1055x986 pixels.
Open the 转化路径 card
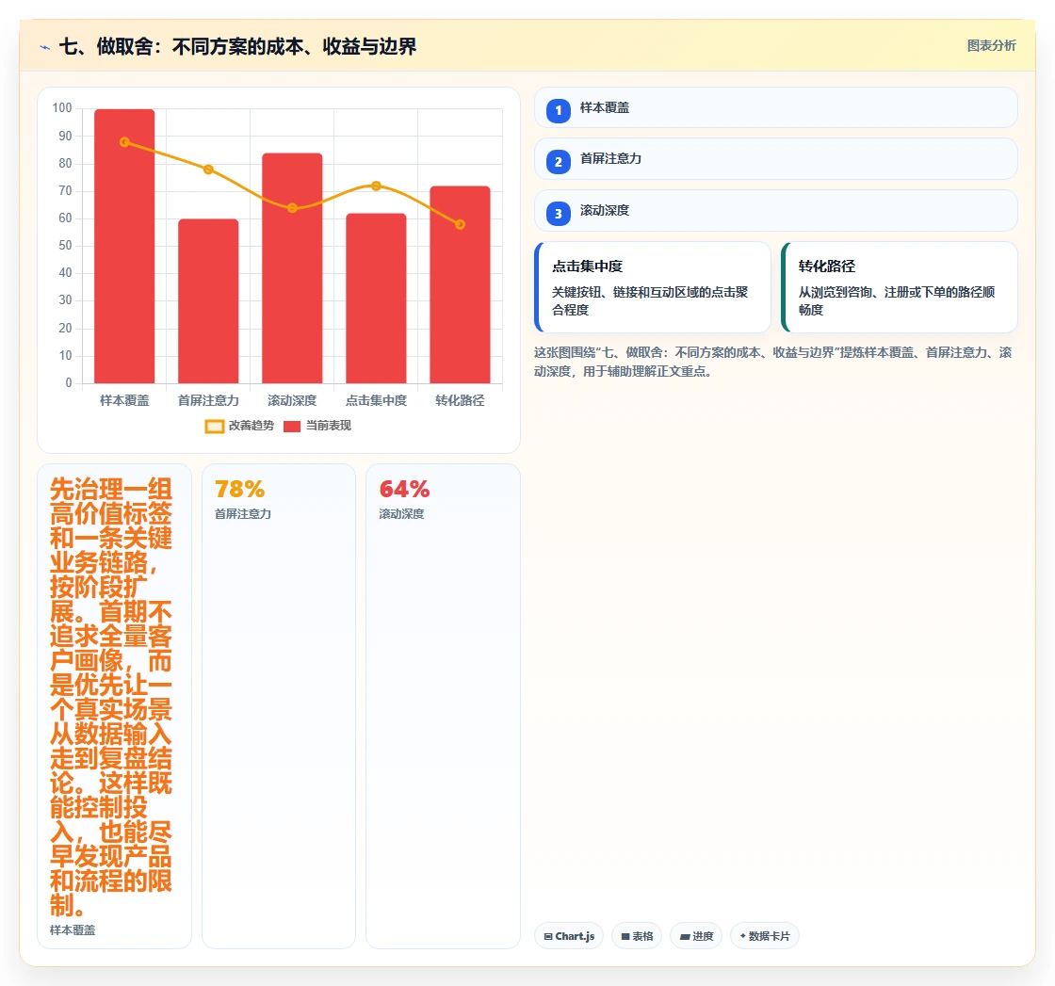click(x=899, y=287)
